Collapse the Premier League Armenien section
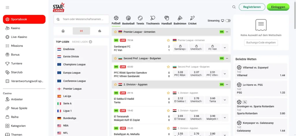 pos(227,32)
